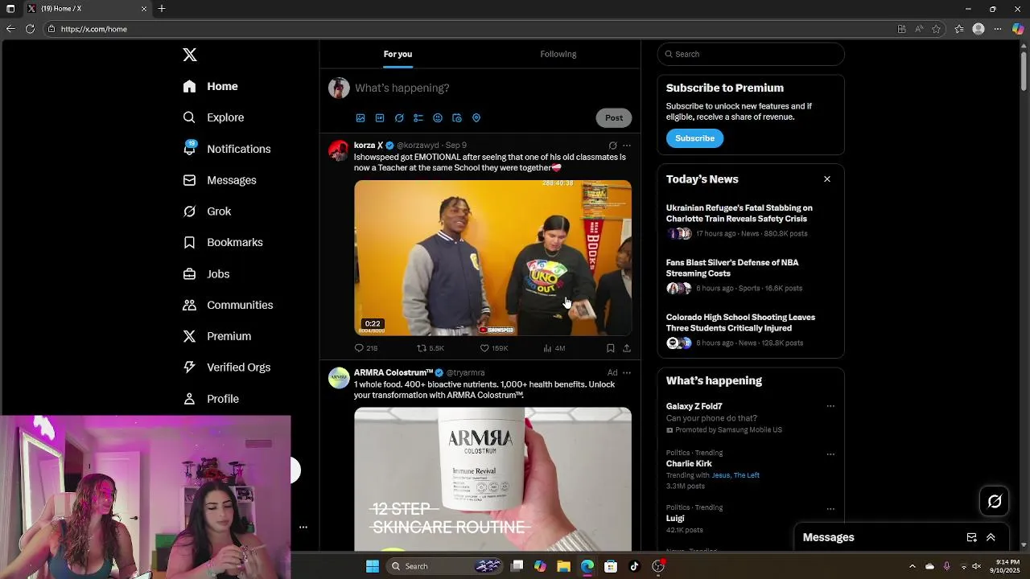Open the Copilot icon in Edge
The image size is (1030, 579).
click(x=1018, y=29)
